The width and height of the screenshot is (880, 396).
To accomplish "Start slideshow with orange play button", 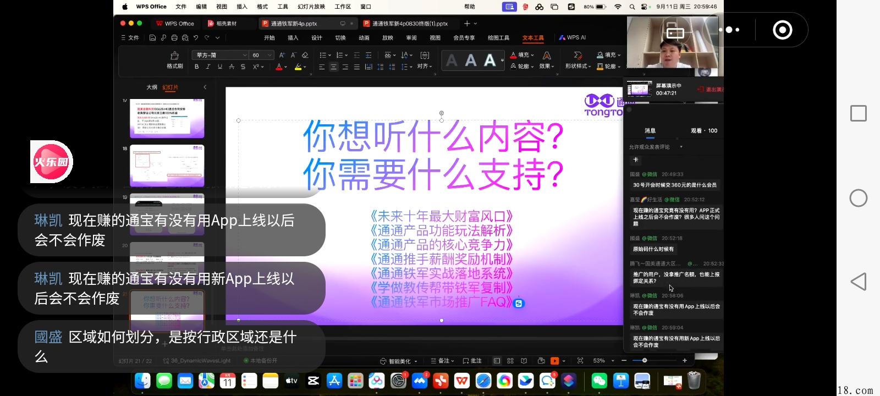I will [555, 361].
